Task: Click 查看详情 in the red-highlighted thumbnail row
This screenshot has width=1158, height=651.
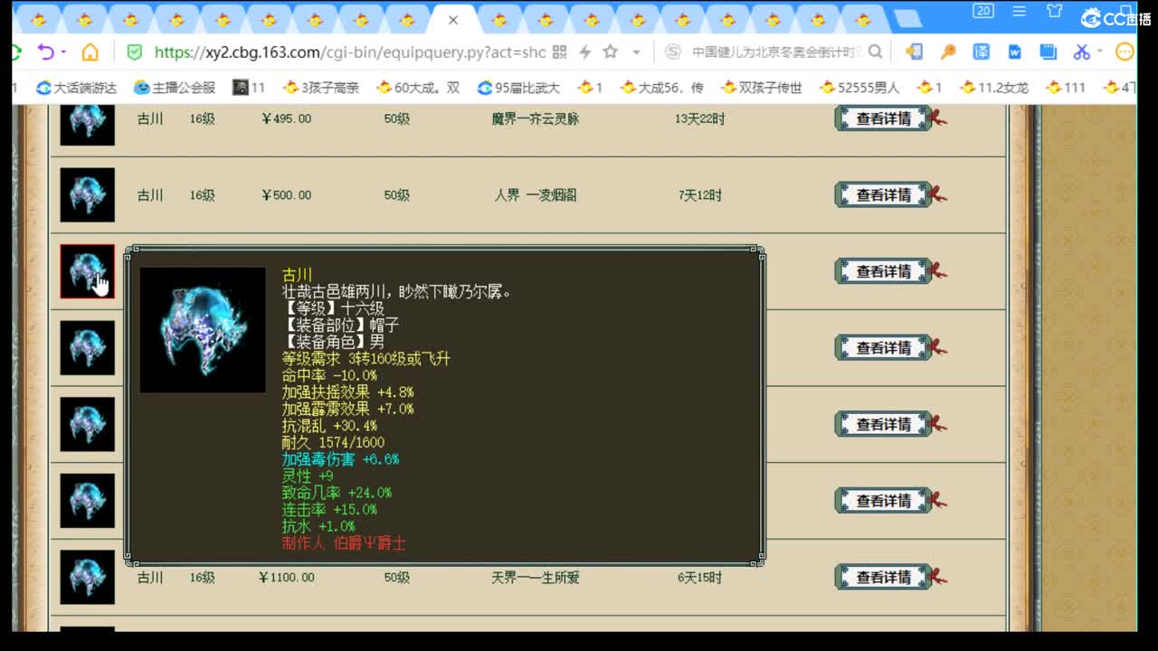Action: click(x=884, y=271)
